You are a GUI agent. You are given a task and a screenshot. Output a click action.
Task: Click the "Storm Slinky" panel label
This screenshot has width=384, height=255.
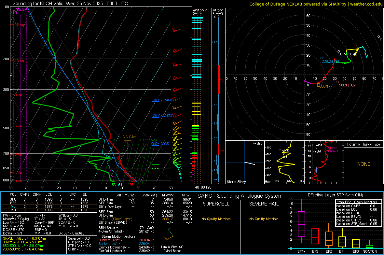236,182
